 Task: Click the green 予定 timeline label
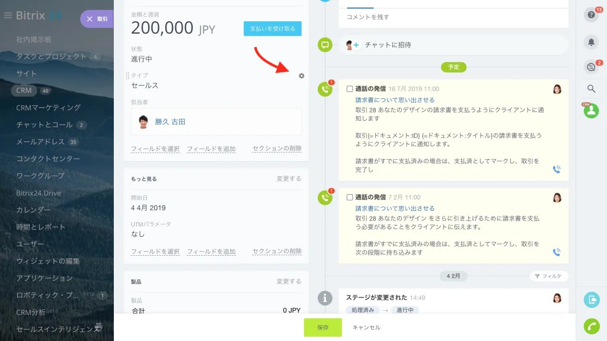coord(453,67)
